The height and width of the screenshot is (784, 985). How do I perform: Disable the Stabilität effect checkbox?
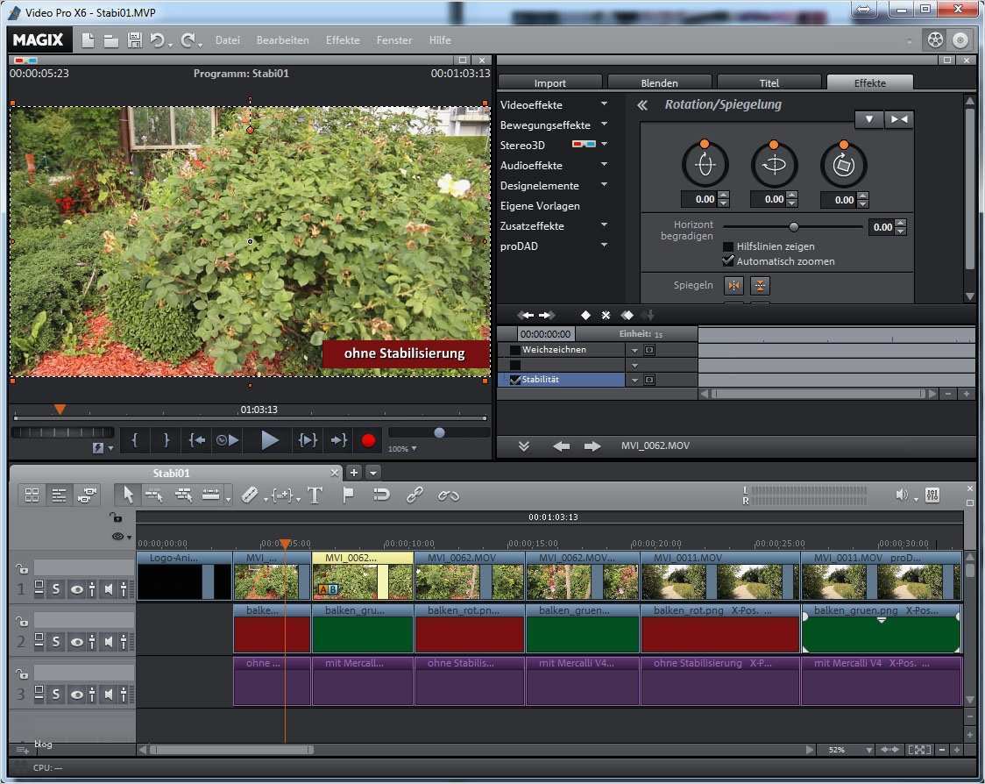click(x=514, y=380)
